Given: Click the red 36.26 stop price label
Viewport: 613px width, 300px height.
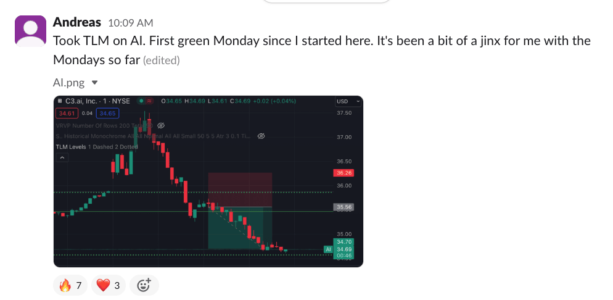Looking at the screenshot, I should tap(344, 173).
